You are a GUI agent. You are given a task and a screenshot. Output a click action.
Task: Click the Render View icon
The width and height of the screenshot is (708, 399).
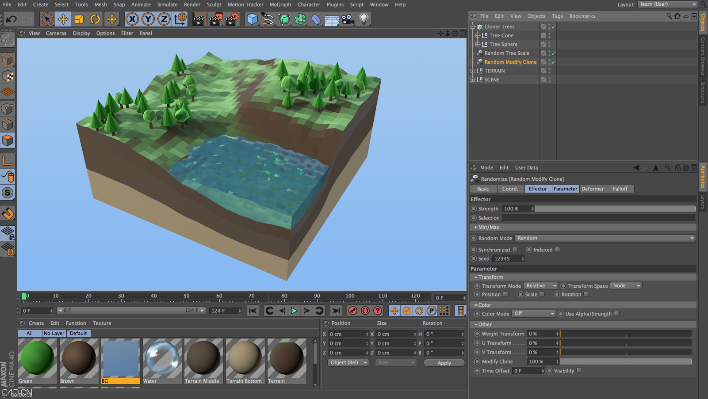pos(200,19)
